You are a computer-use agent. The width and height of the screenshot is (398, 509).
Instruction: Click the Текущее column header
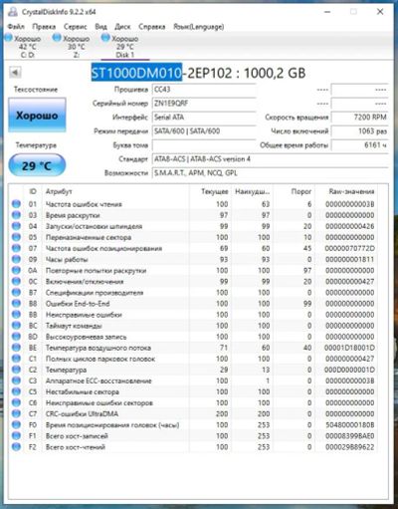click(x=215, y=191)
